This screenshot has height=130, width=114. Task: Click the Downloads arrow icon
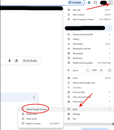pyautogui.click(x=69, y=44)
